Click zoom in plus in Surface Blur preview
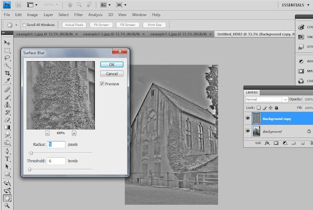This screenshot has height=210, width=313. click(74, 133)
